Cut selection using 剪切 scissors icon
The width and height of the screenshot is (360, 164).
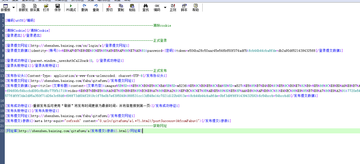(x=109, y=8)
